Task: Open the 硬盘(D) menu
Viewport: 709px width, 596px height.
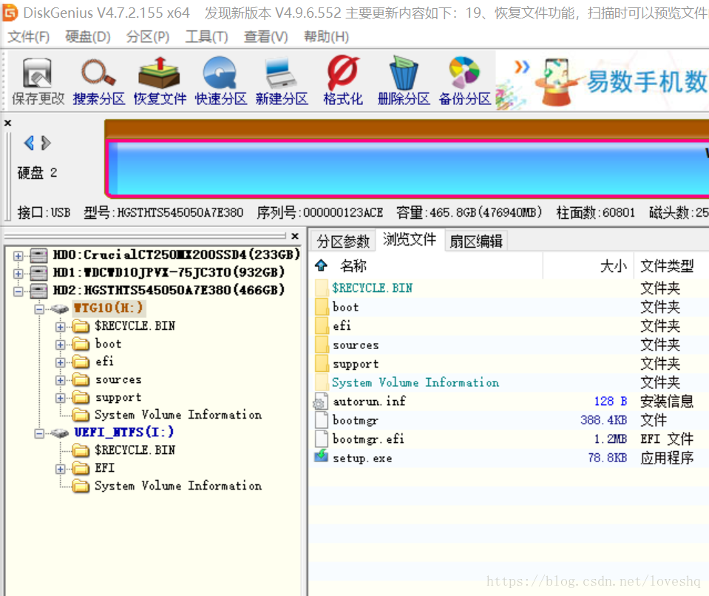Action: [x=88, y=37]
